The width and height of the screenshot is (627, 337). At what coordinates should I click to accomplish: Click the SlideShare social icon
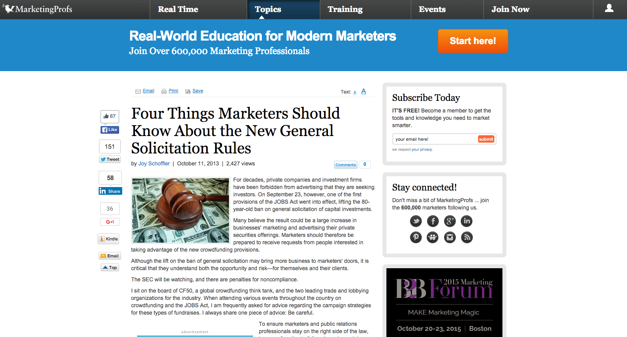pyautogui.click(x=433, y=237)
